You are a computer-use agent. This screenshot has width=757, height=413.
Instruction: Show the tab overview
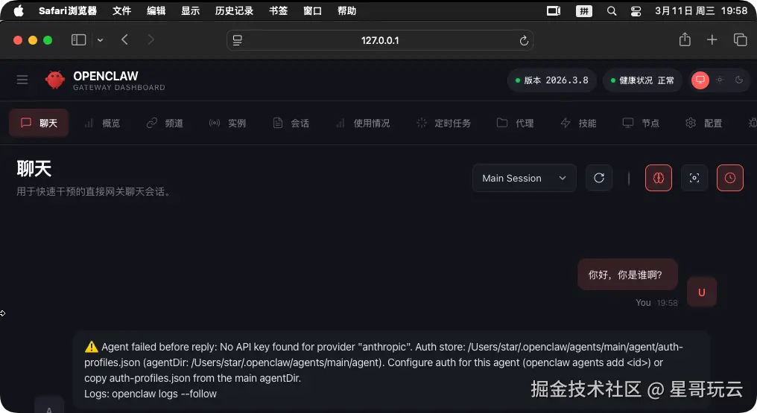740,40
